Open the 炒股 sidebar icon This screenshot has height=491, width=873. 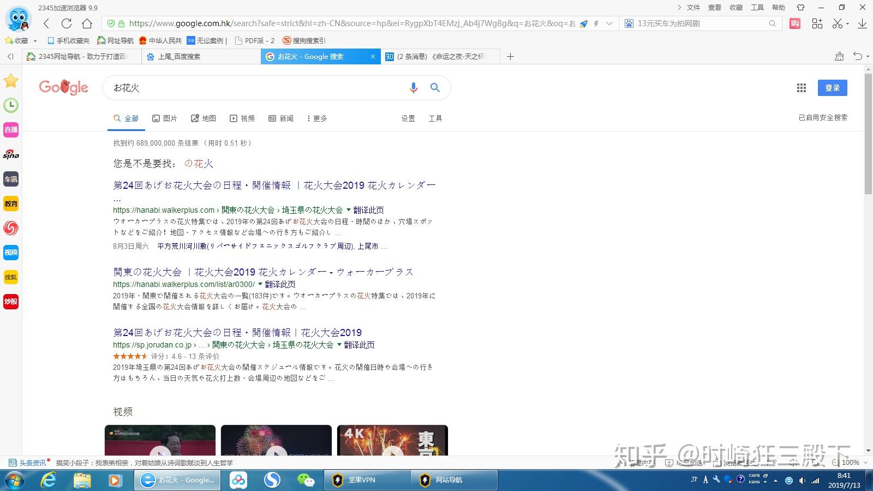coord(11,302)
